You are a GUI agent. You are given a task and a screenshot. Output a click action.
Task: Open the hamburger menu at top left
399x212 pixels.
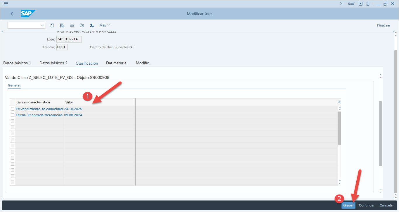point(6,4)
